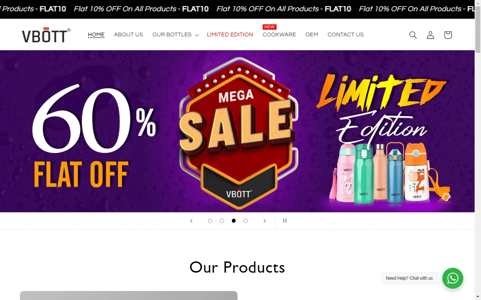This screenshot has width=481, height=300.
Task: Select the fourth slideshow dot
Action: pyautogui.click(x=245, y=221)
